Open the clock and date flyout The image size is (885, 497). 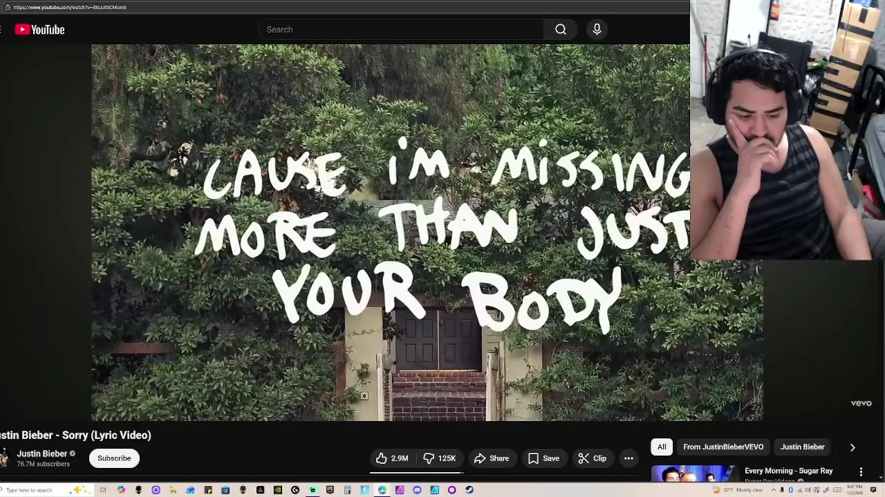(x=855, y=490)
